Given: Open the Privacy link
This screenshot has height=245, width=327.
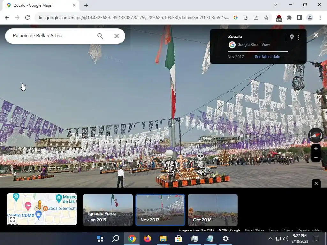Looking at the screenshot, I should click(288, 230).
